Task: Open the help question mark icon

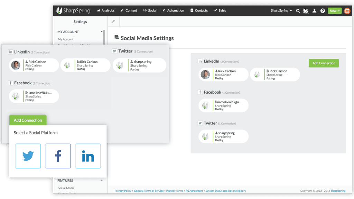Action: [323, 11]
